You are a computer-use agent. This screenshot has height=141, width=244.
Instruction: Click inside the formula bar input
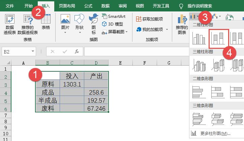(x=136, y=51)
